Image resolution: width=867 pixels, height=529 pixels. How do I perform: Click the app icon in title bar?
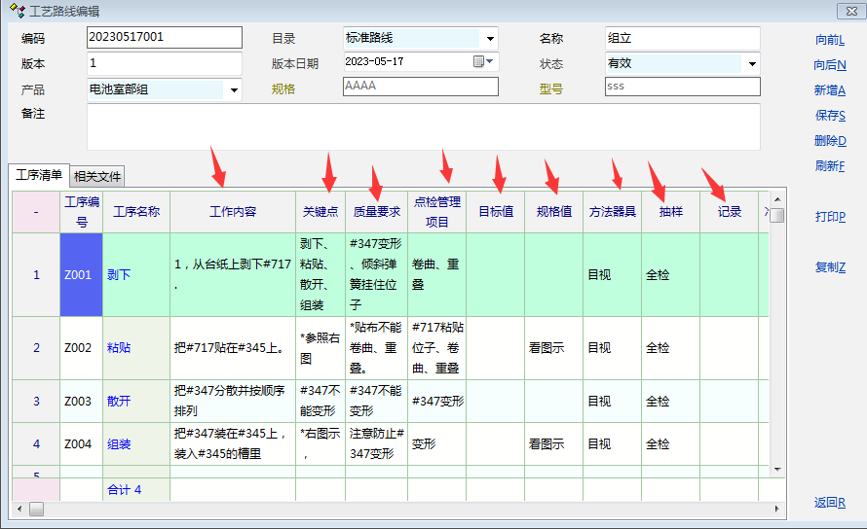[x=16, y=11]
